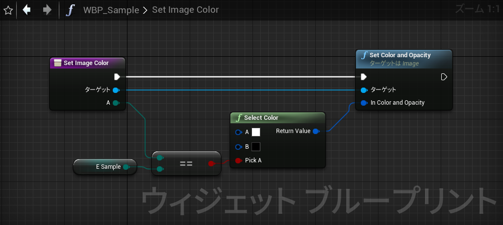Open WBP_Sample in the breadcrumb
Image resolution: width=503 pixels, height=225 pixels.
coord(111,10)
